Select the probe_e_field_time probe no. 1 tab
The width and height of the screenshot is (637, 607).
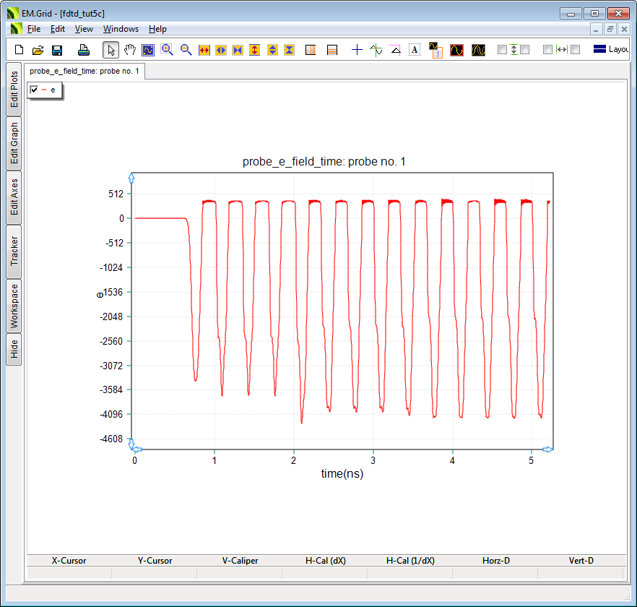[84, 71]
